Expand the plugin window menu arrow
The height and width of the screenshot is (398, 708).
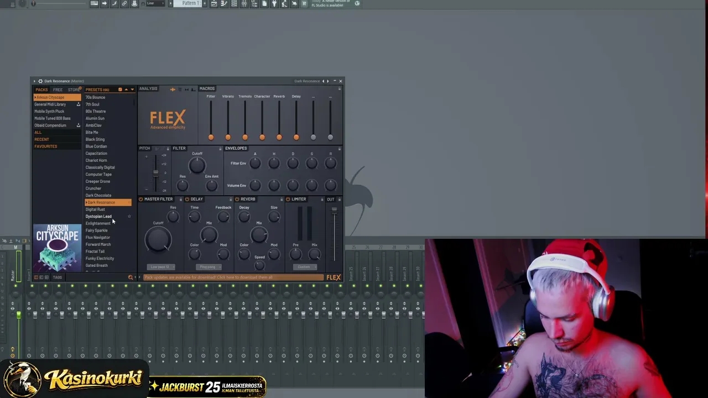[x=34, y=81]
